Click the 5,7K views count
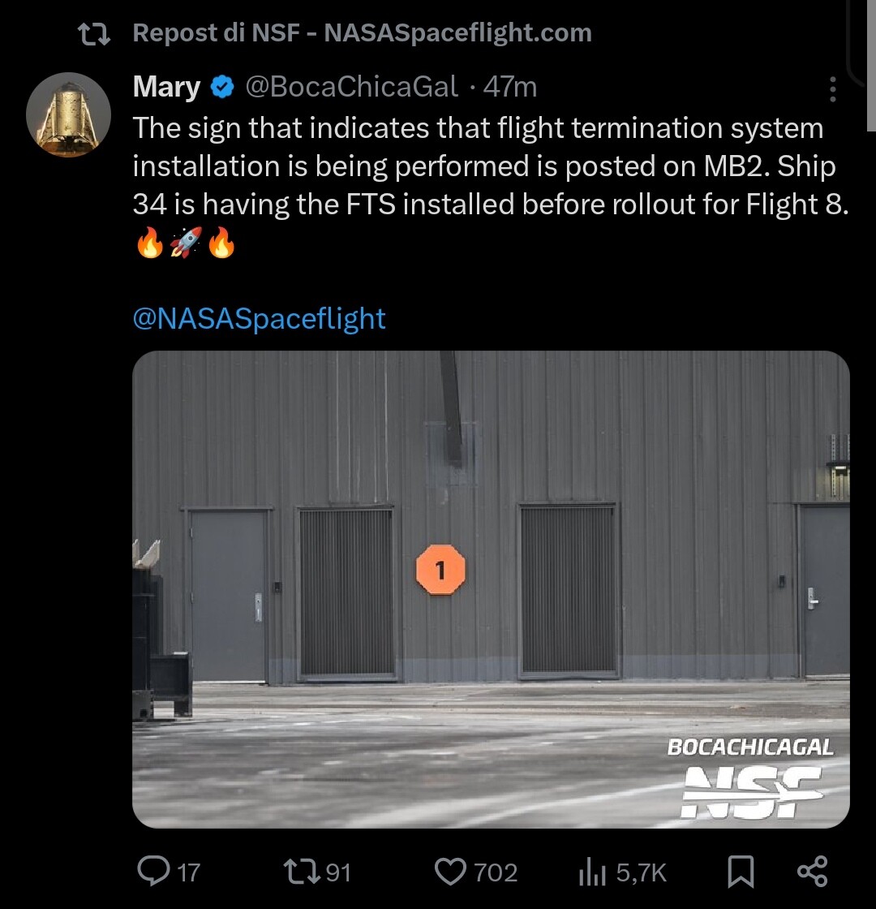 [x=641, y=872]
